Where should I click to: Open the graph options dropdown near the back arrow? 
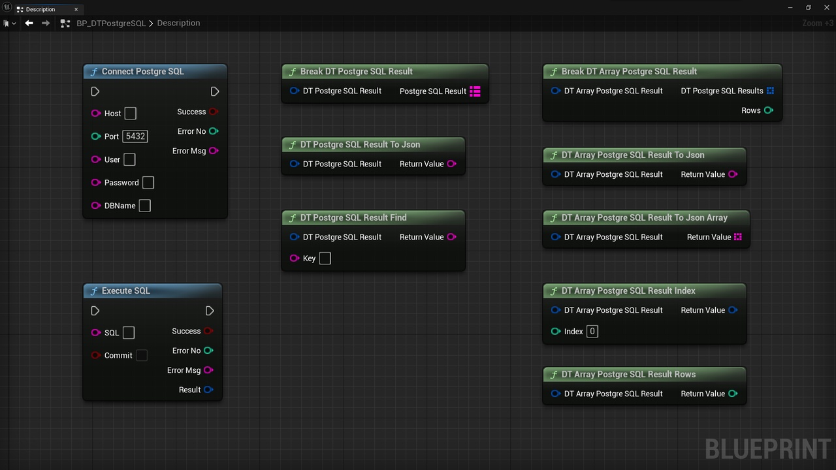[x=10, y=23]
